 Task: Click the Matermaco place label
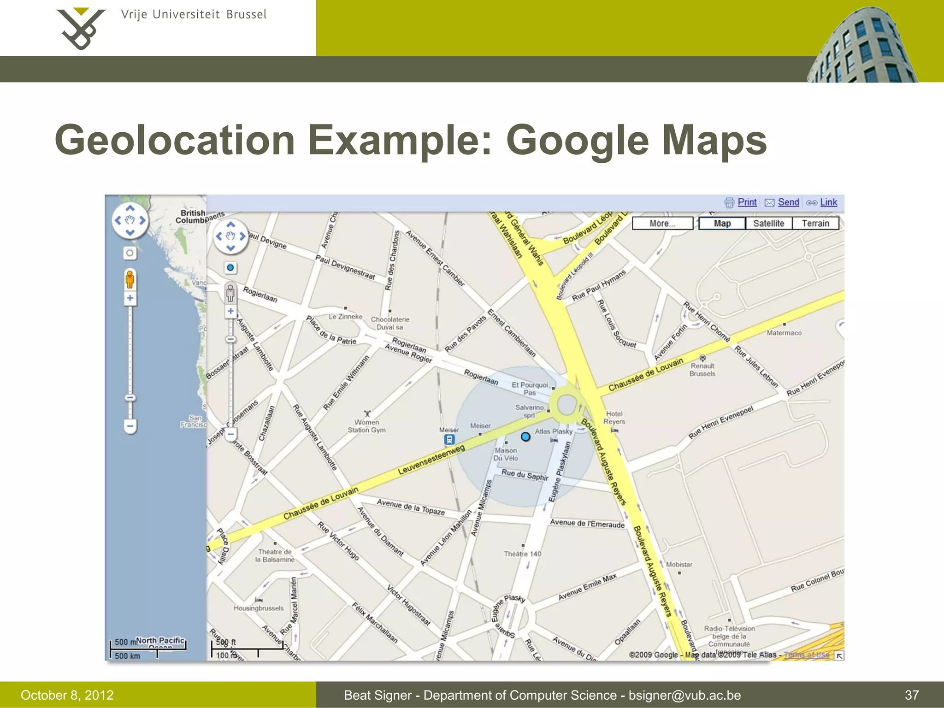784,333
